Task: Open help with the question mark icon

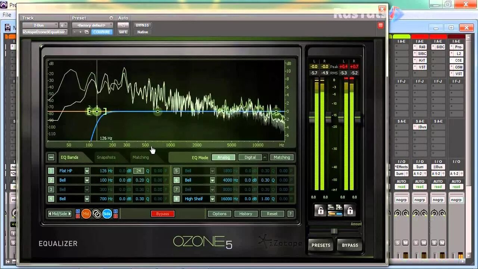Action: (x=291, y=214)
